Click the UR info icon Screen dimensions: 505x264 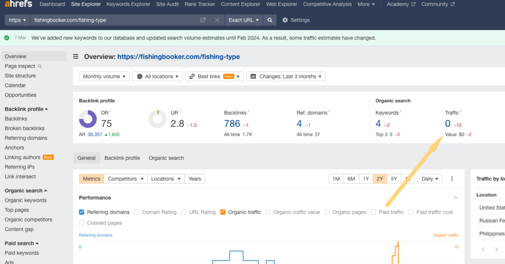[180, 111]
